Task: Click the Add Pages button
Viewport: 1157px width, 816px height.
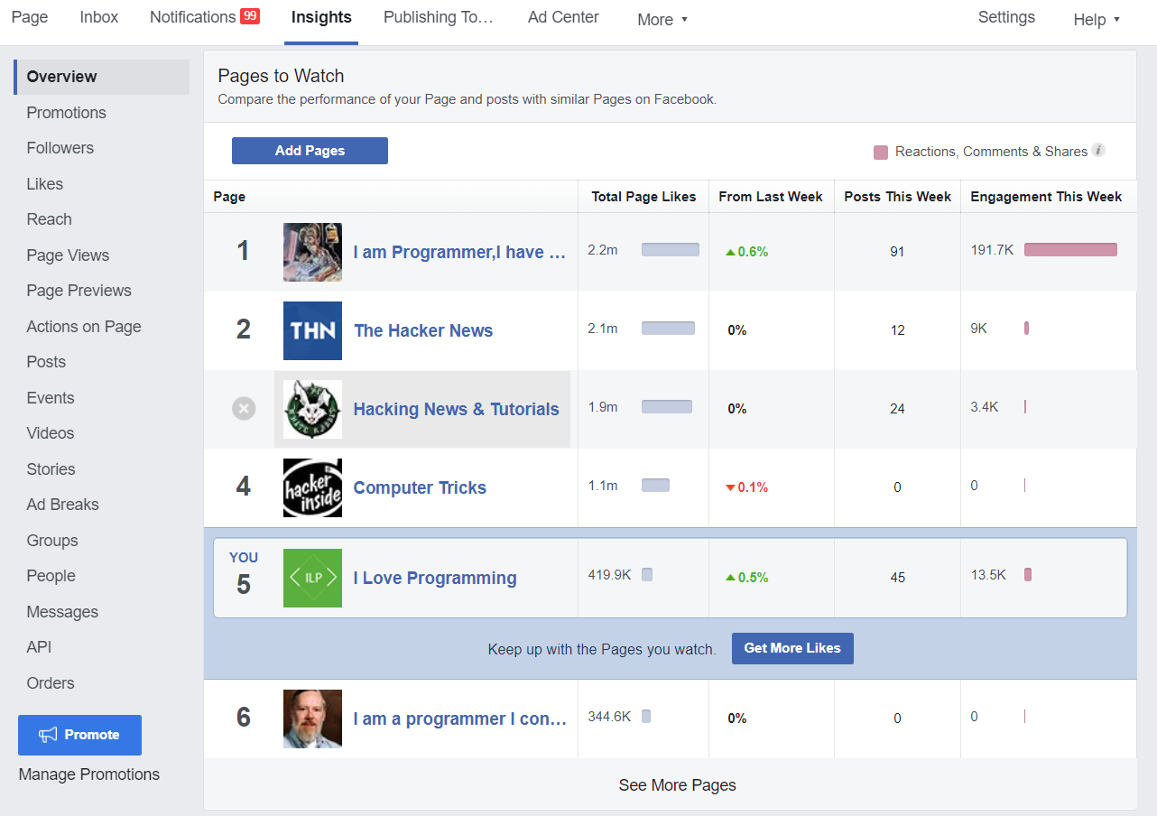Action: tap(310, 151)
